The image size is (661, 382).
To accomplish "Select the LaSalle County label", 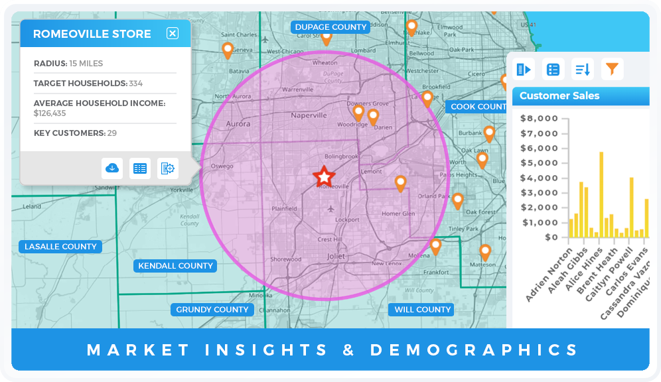I will (60, 247).
